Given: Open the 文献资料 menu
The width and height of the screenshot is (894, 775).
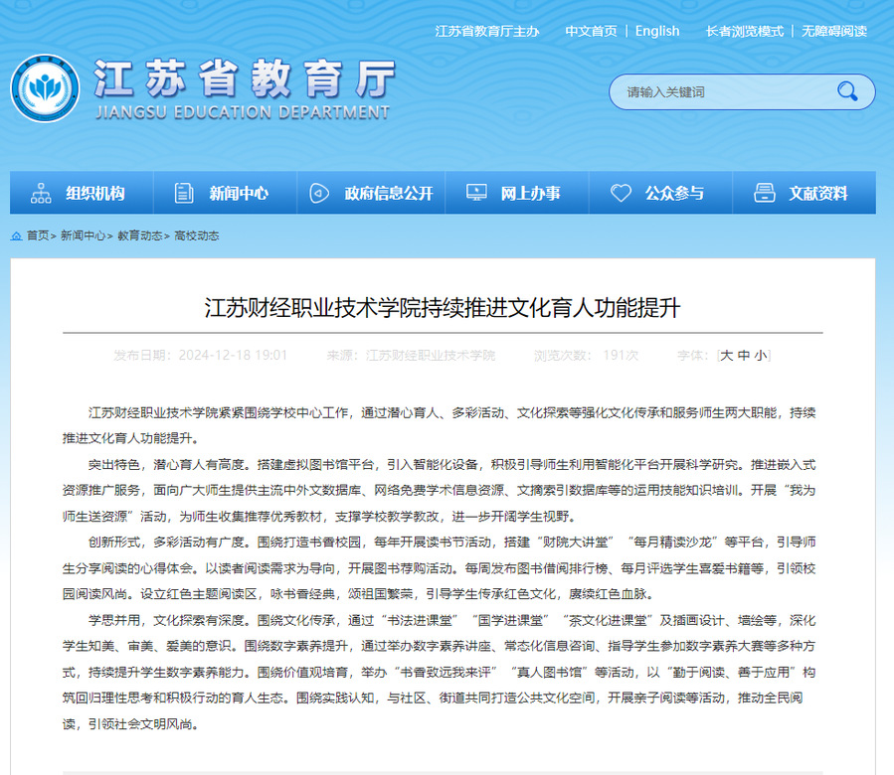Looking at the screenshot, I should [x=805, y=193].
